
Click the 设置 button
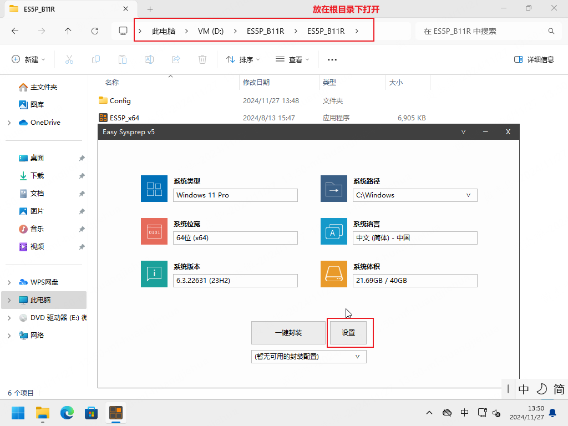(x=348, y=333)
